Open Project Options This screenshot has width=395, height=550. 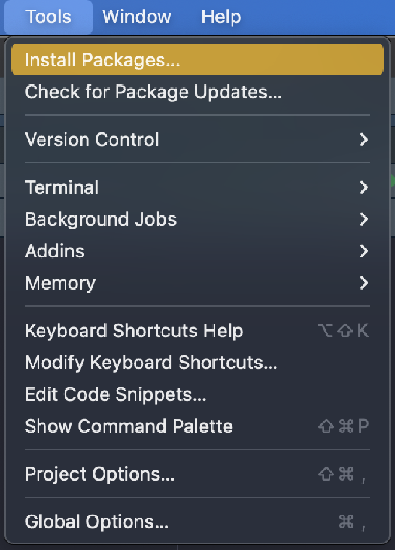[x=100, y=474]
